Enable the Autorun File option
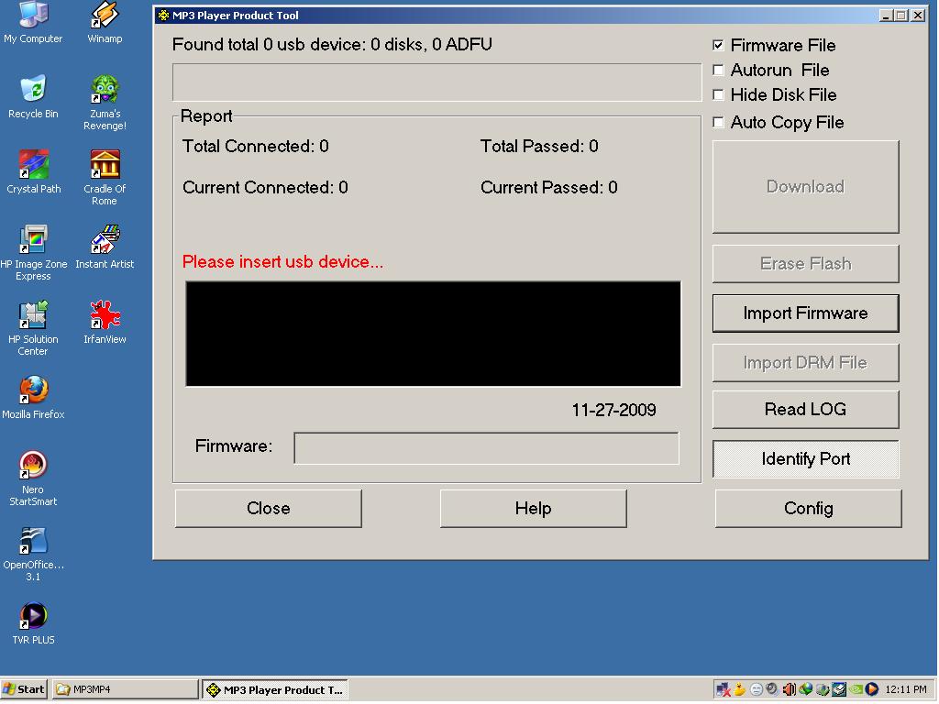 pyautogui.click(x=718, y=70)
